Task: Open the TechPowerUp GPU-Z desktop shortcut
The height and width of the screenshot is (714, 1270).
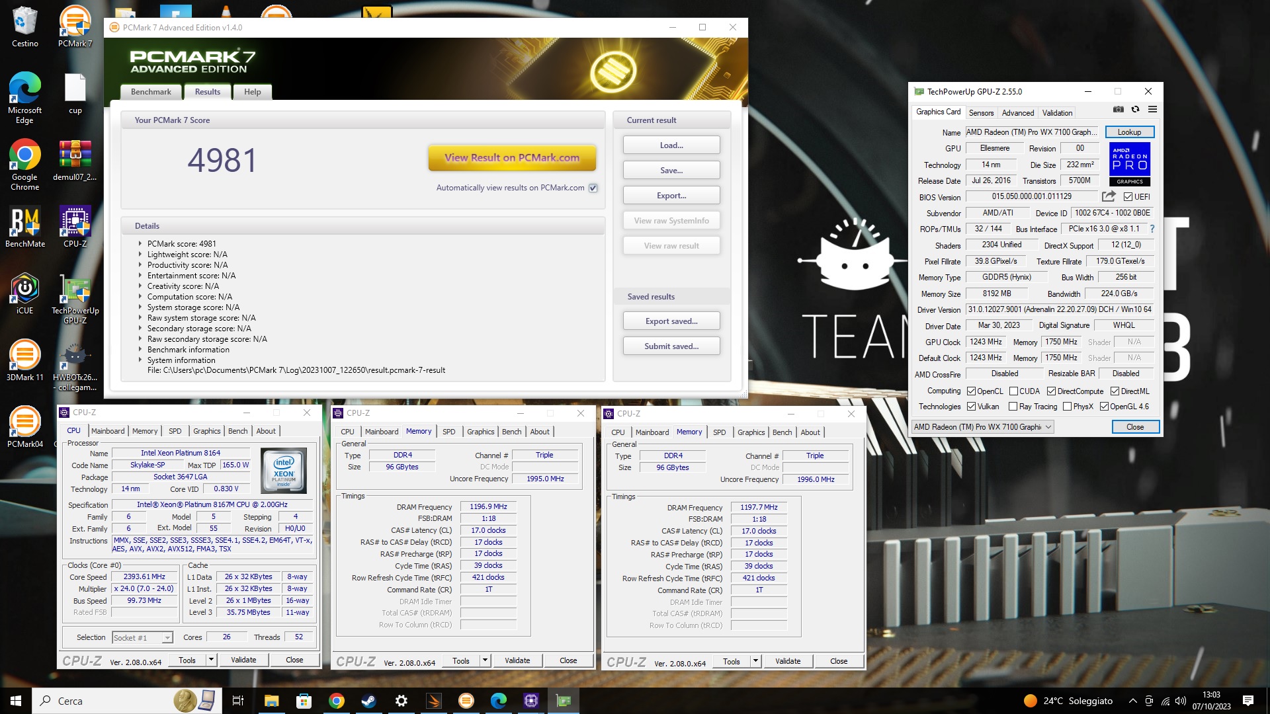Action: (x=75, y=299)
